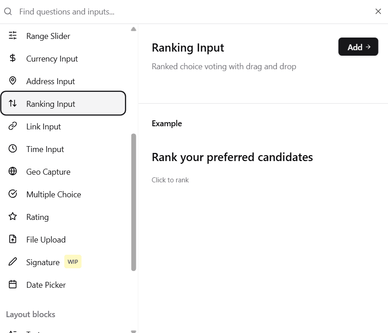388x333 pixels.
Task: Click the checkmark circle Multiple Choice icon
Action: (13, 194)
